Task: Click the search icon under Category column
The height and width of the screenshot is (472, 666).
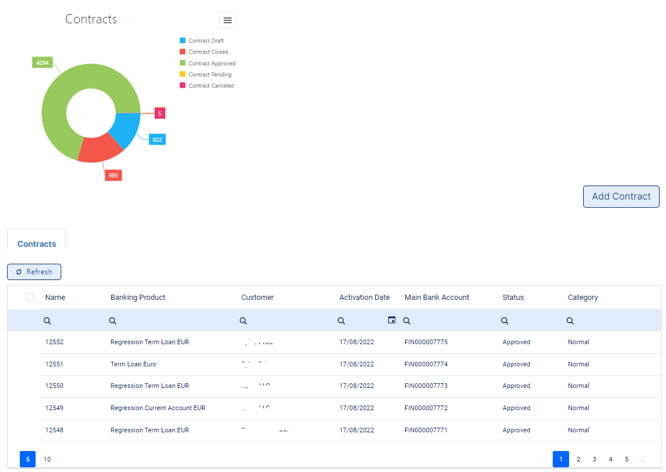Action: point(570,321)
